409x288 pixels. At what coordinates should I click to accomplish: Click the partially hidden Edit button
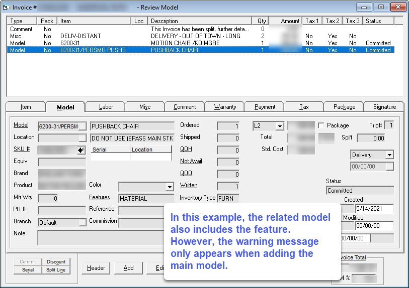click(156, 268)
